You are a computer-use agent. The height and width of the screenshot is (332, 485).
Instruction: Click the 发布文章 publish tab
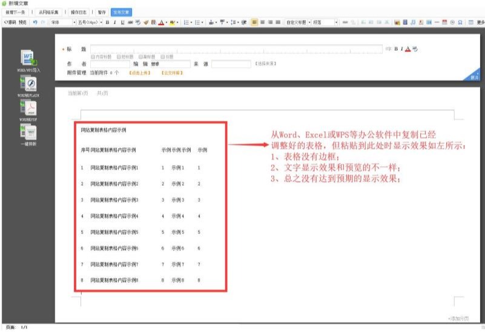point(122,12)
